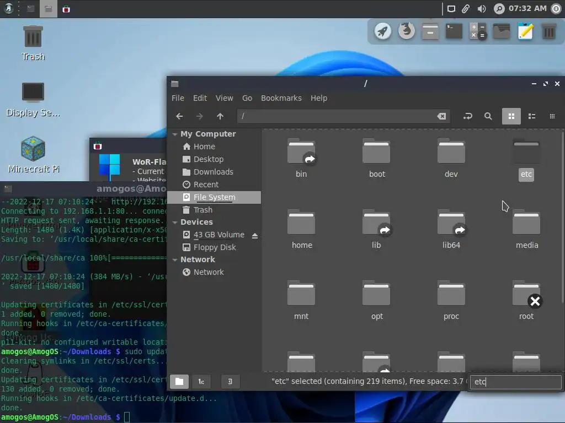565x423 pixels.
Task: Browse Network in sidebar
Action: tap(214, 272)
